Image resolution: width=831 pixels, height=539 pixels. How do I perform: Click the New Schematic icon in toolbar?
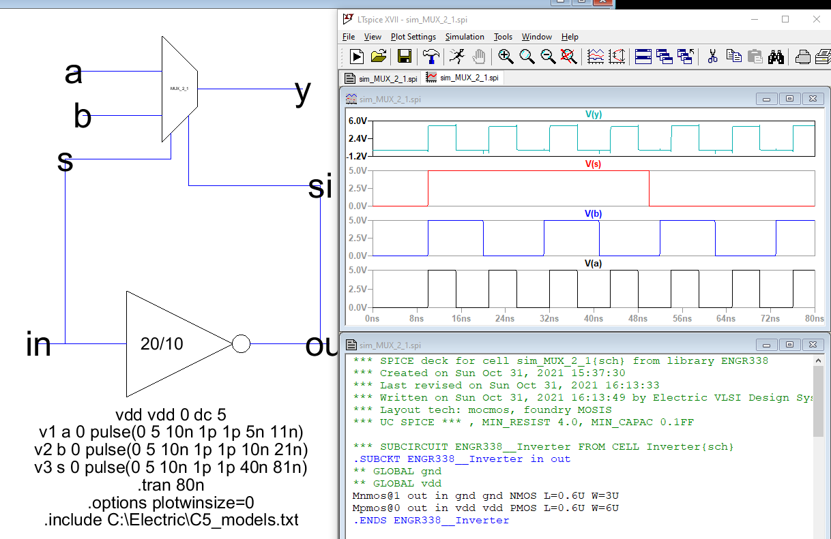coord(356,57)
